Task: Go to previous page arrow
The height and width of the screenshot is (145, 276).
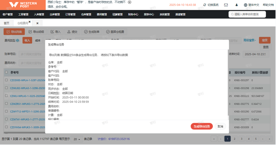Action: (221, 139)
